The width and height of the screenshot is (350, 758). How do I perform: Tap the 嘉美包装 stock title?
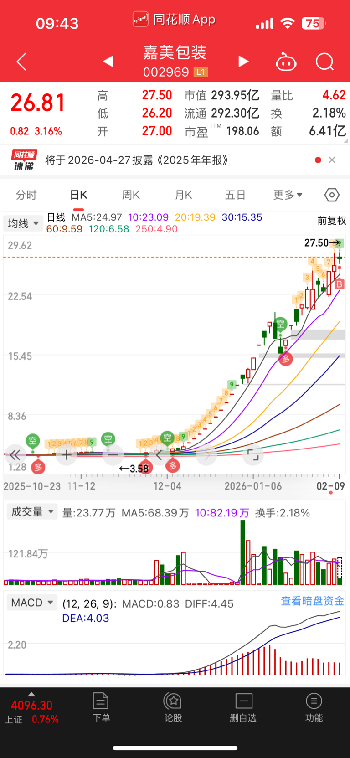pos(175,52)
